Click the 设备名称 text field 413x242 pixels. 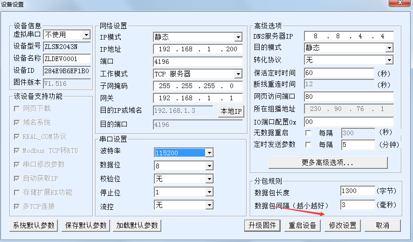pyautogui.click(x=67, y=59)
